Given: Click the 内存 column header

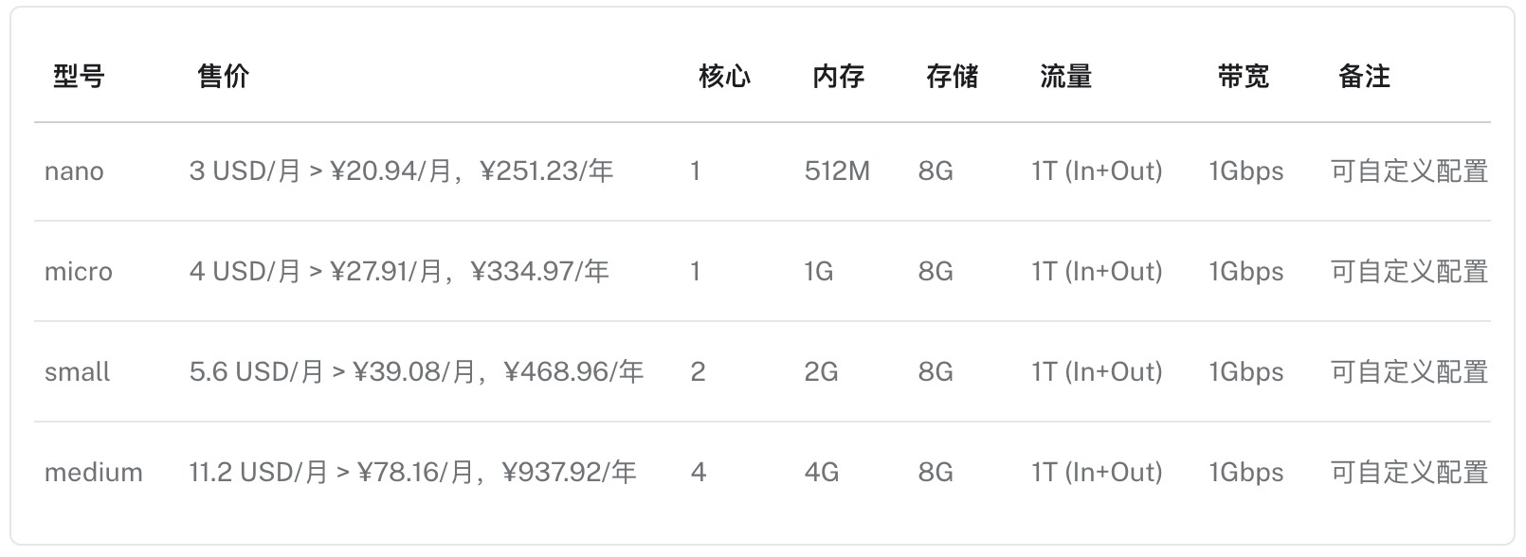Looking at the screenshot, I should coord(839,77).
